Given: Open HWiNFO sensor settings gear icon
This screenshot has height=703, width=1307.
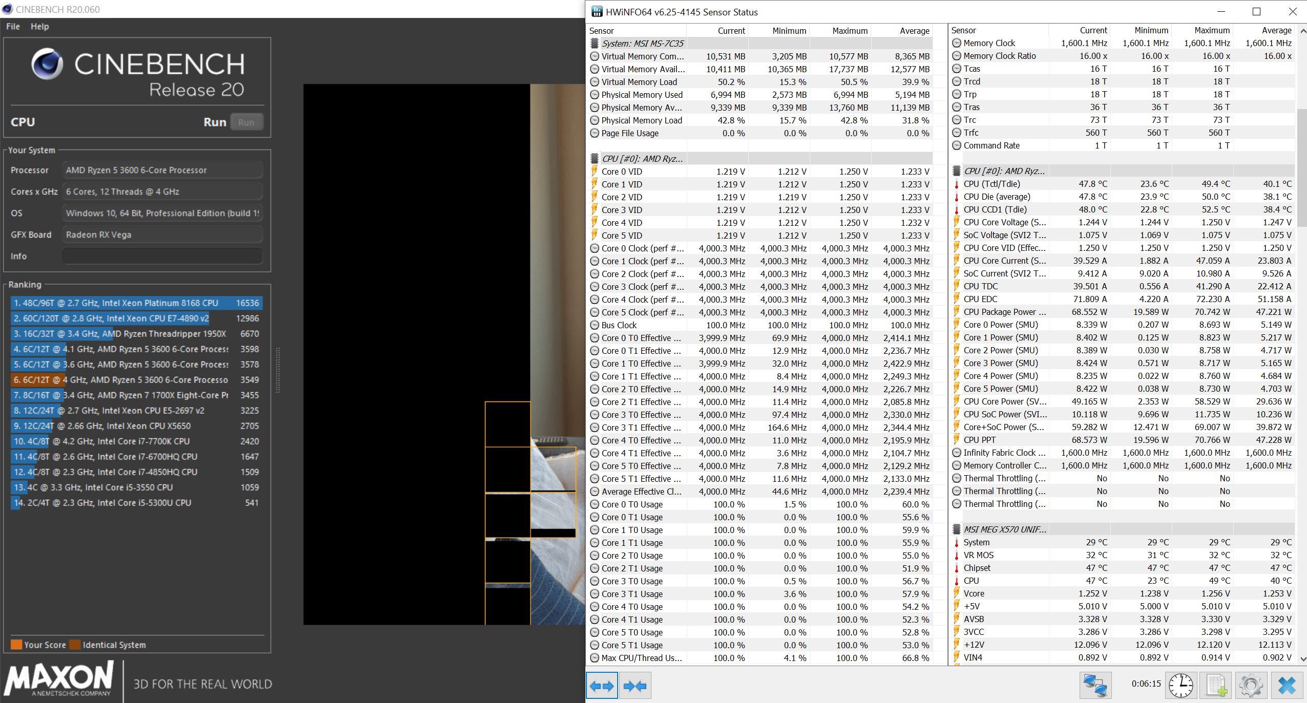Looking at the screenshot, I should [1251, 686].
